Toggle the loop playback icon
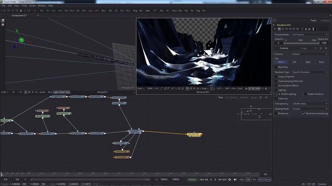Image resolution: width=332 pixels, height=186 pixels. [230, 179]
